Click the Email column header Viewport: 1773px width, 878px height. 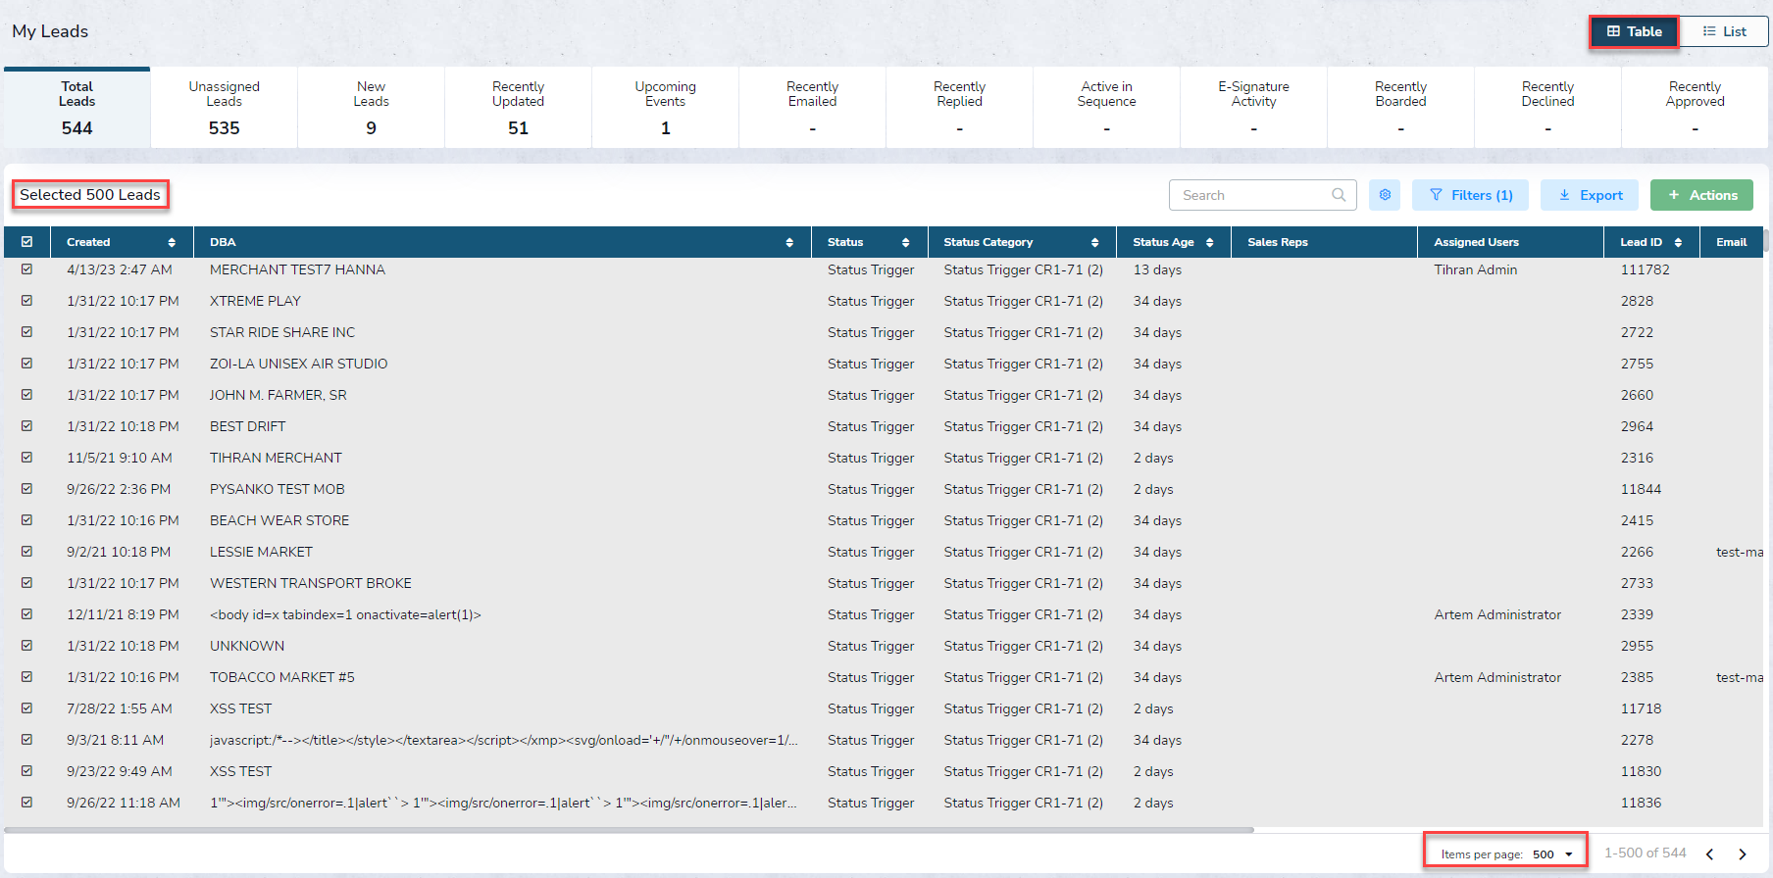pyautogui.click(x=1731, y=242)
